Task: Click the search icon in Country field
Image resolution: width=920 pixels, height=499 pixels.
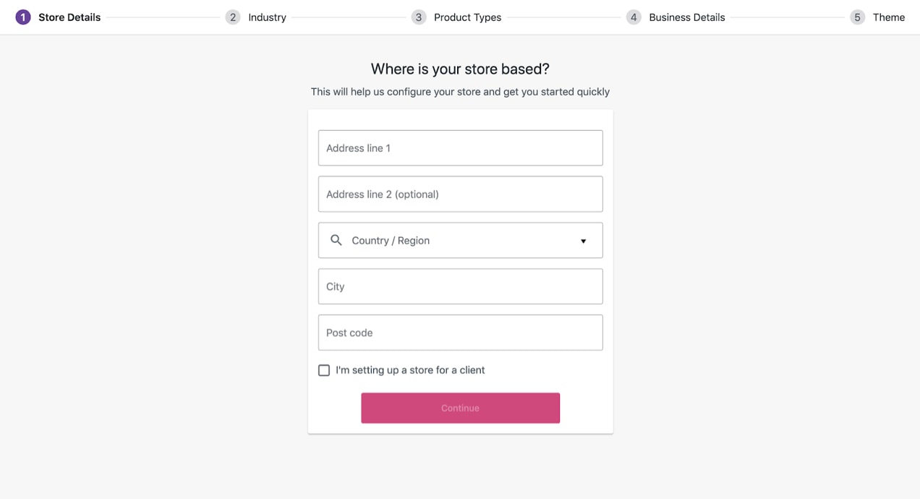Action: 336,239
